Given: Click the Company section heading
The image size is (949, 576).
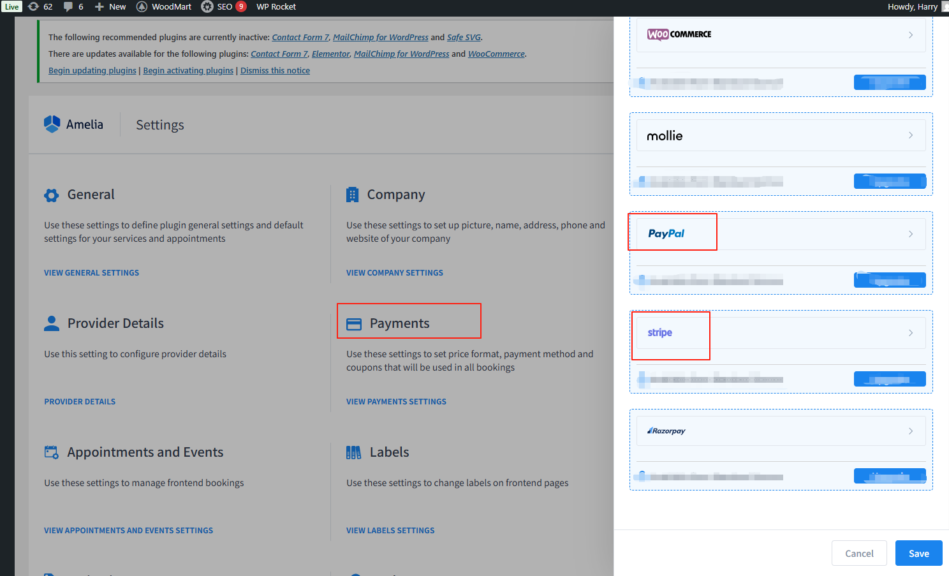Looking at the screenshot, I should (396, 195).
